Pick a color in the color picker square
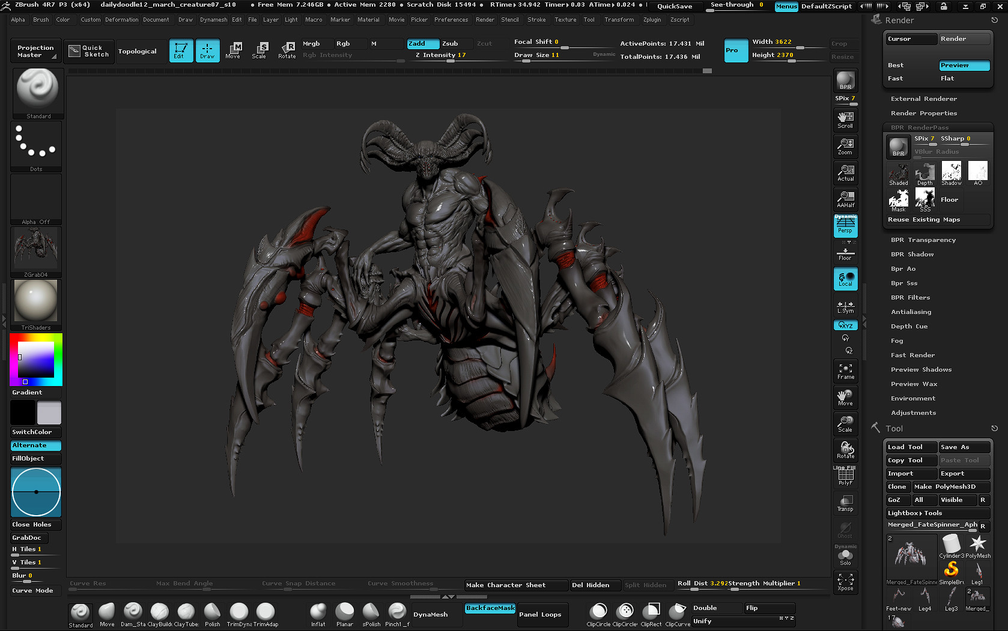The image size is (1008, 631). coord(36,360)
